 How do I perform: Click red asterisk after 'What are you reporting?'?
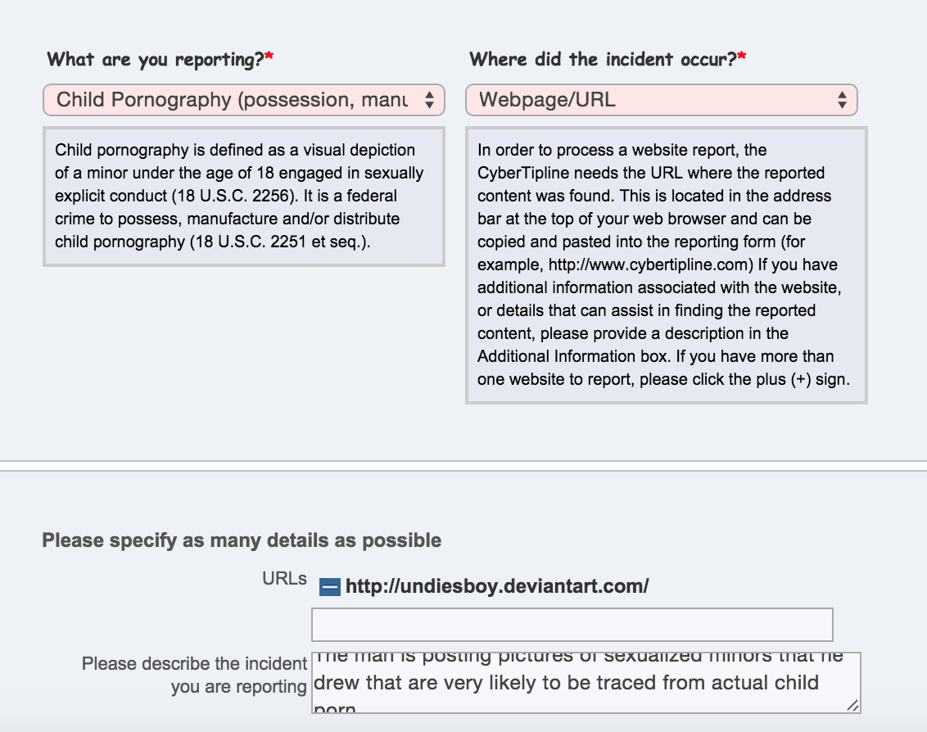(269, 56)
